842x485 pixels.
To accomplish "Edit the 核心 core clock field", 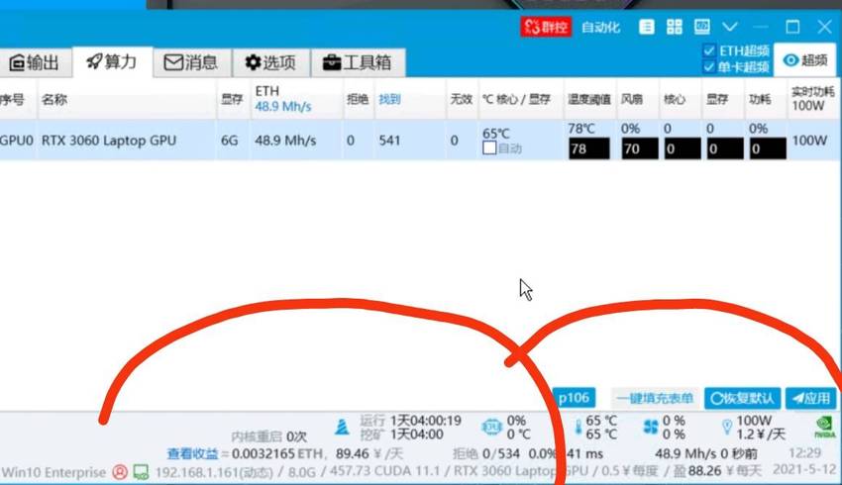I will 682,148.
